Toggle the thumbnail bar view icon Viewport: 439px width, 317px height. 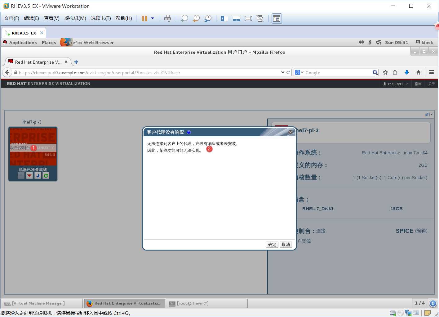pos(236,18)
